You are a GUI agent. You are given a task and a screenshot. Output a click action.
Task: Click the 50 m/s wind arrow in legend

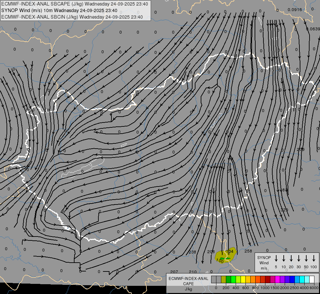tap(306, 258)
